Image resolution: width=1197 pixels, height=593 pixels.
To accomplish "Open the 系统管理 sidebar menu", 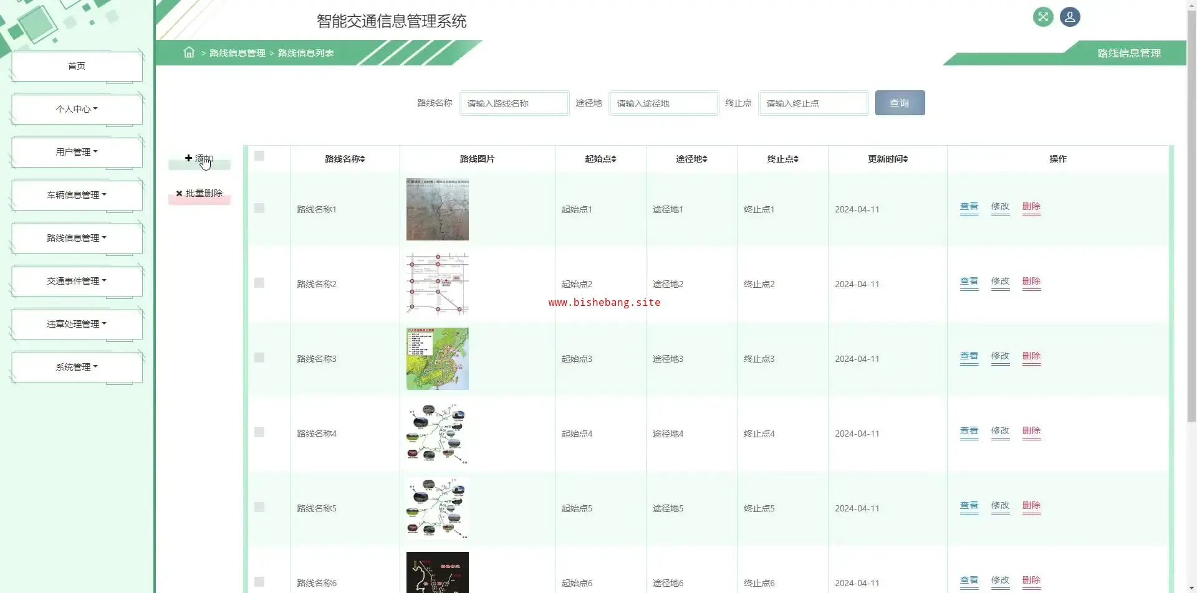I will [77, 367].
